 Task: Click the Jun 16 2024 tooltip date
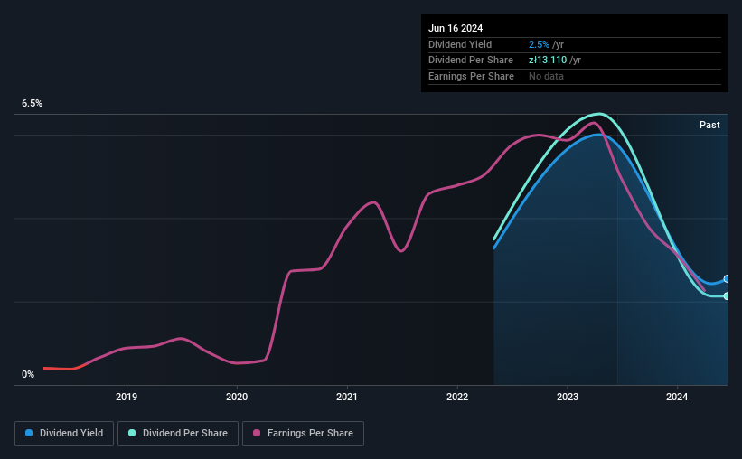456,28
